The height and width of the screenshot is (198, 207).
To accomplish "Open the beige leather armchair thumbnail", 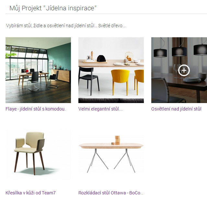I will click(38, 154).
